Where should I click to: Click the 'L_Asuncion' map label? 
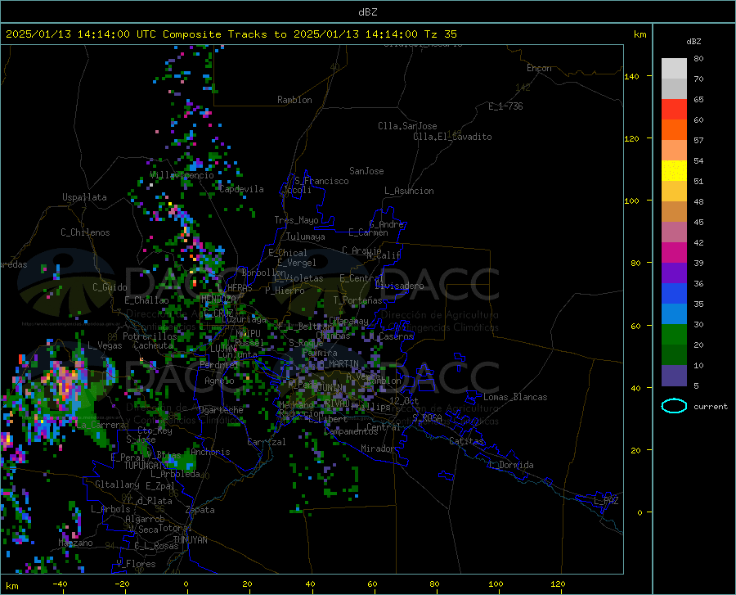pos(409,191)
